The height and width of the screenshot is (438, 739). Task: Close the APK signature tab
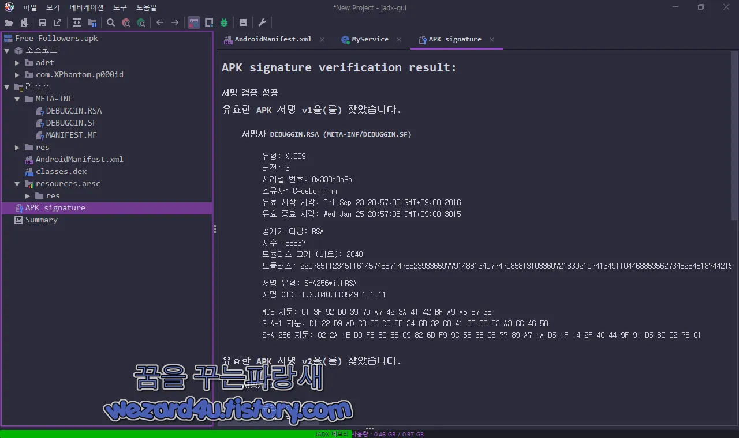pyautogui.click(x=492, y=40)
